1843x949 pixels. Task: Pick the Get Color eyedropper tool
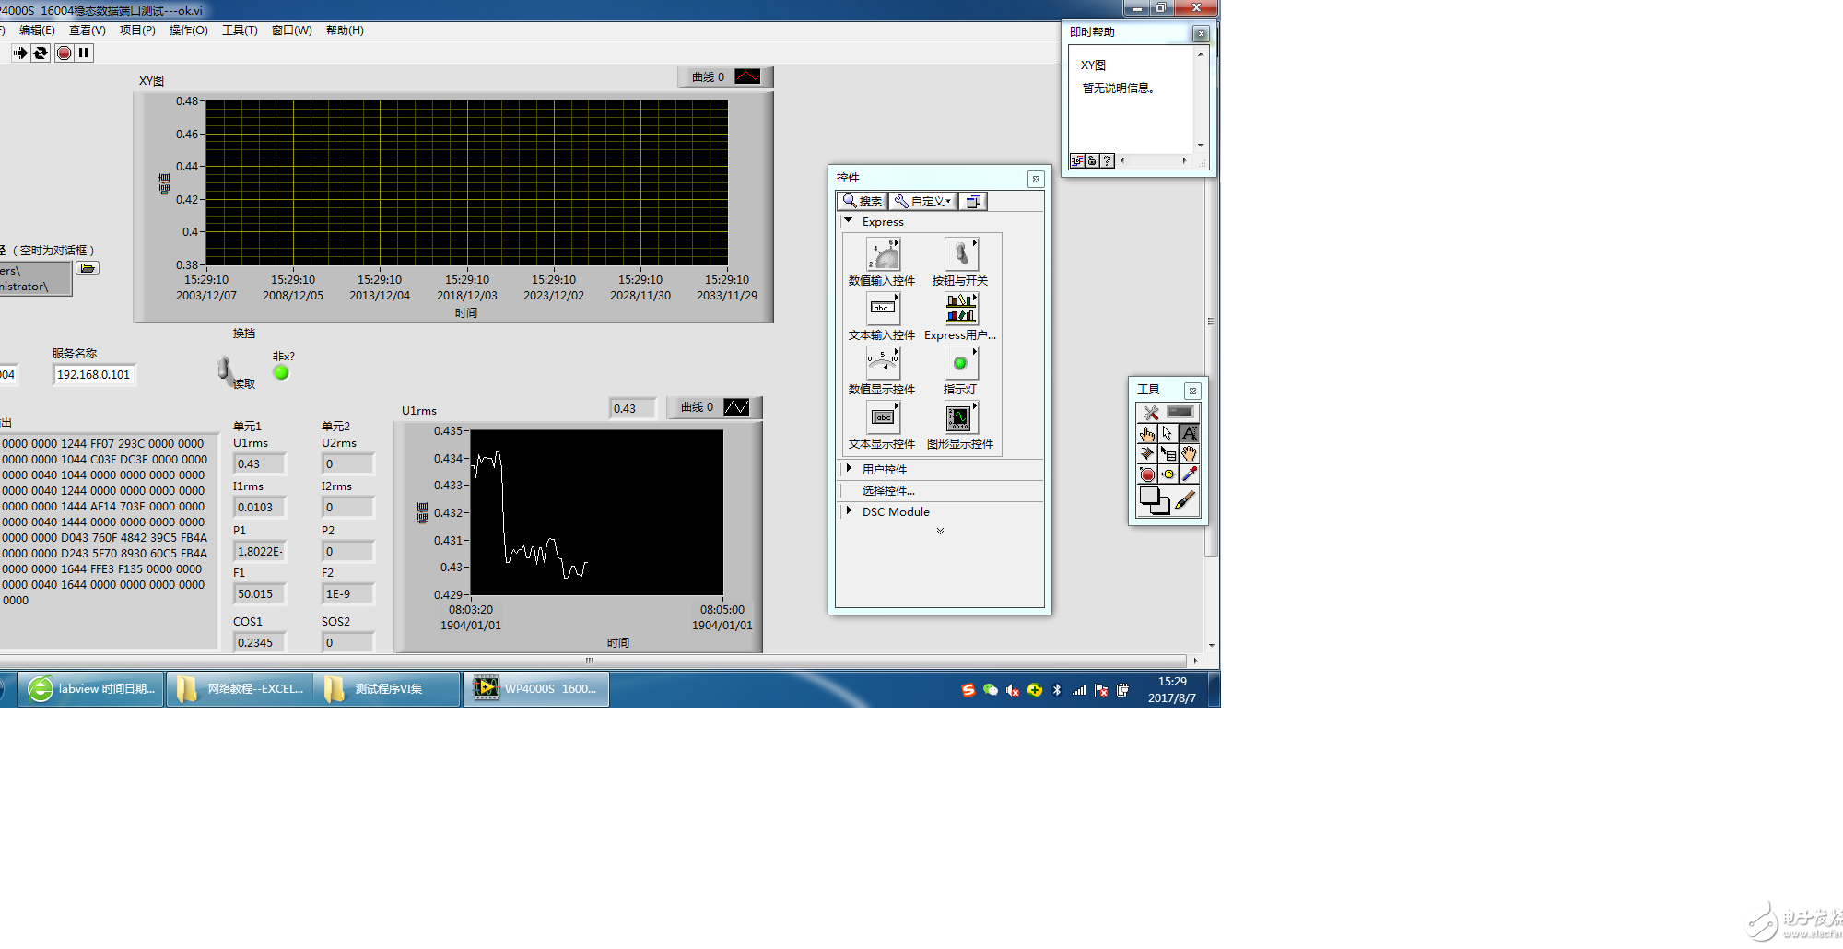pyautogui.click(x=1190, y=474)
